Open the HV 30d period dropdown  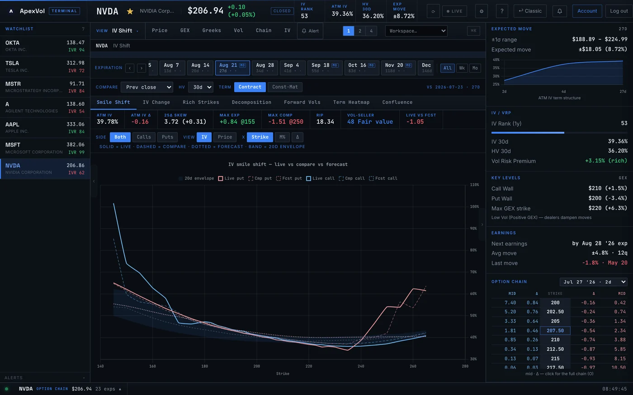click(x=200, y=87)
